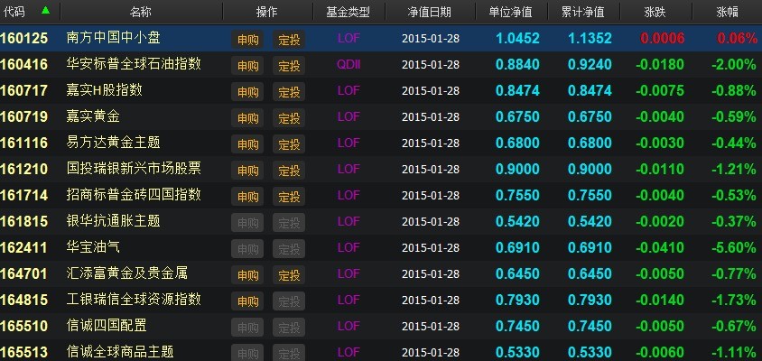Open fund name 工银瑞信全球资源指数
This screenshot has height=361, width=762.
point(134,300)
